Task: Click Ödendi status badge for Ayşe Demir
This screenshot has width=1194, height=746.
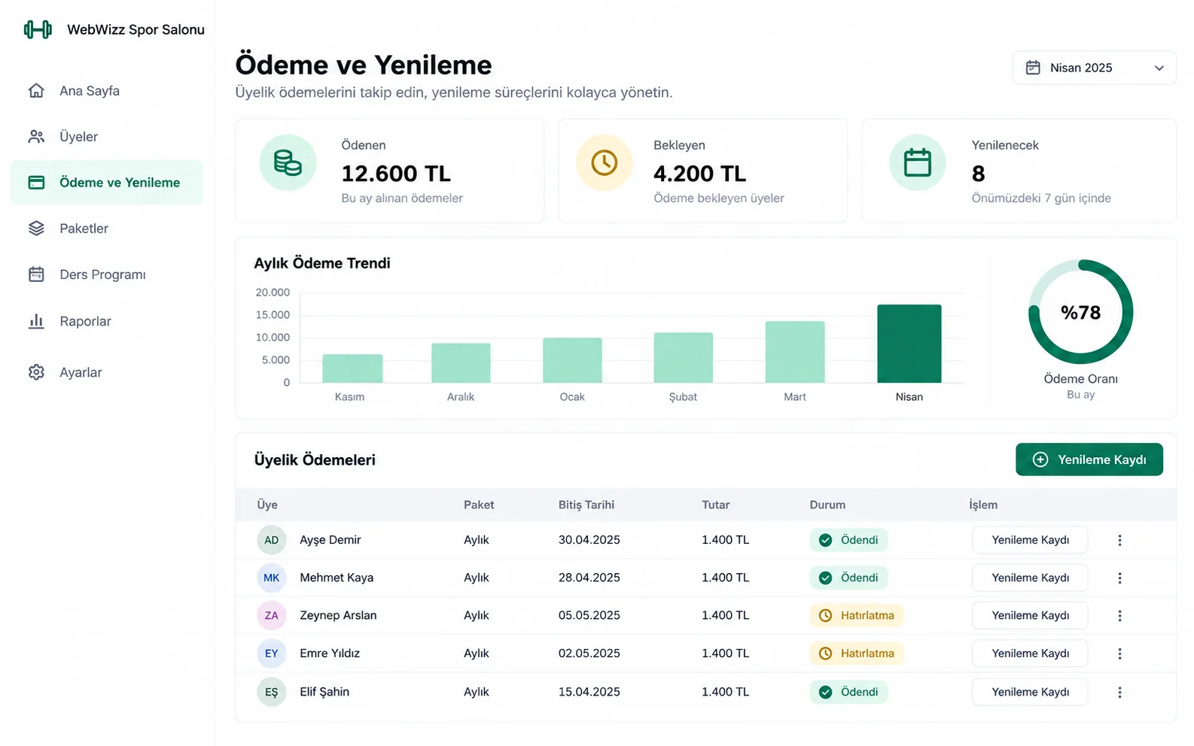Action: point(848,540)
